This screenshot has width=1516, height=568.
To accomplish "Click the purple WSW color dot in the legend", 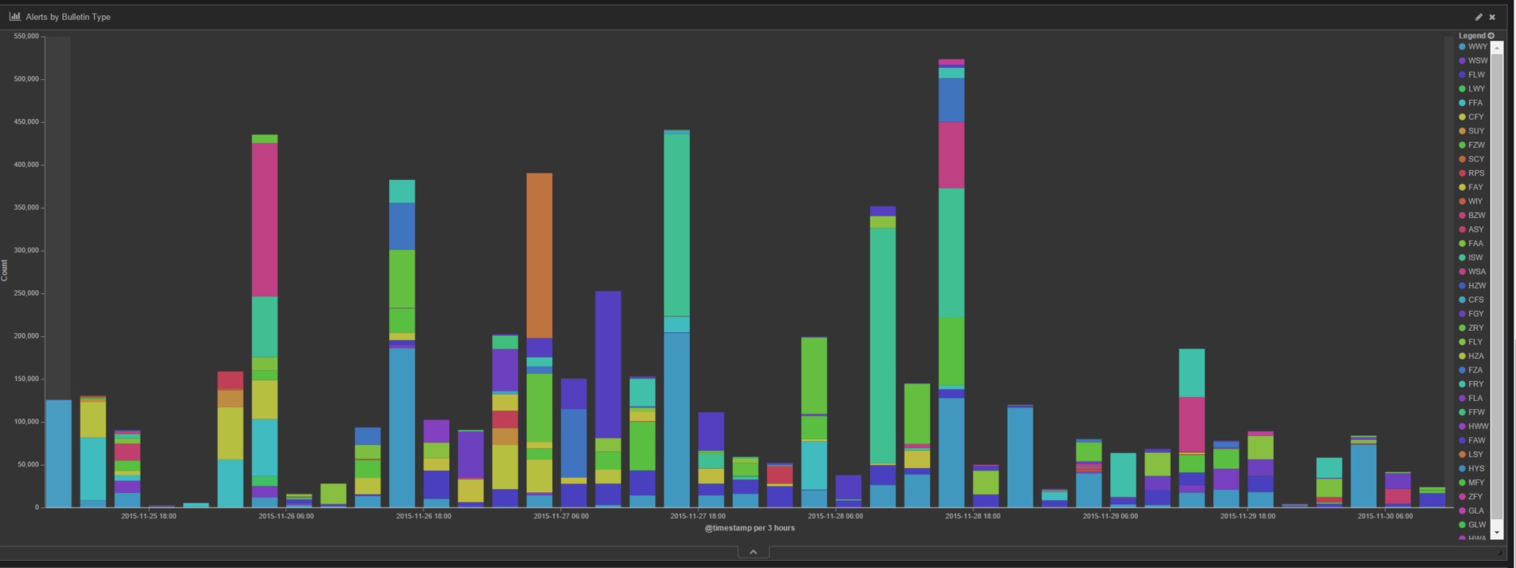I will (x=1462, y=61).
